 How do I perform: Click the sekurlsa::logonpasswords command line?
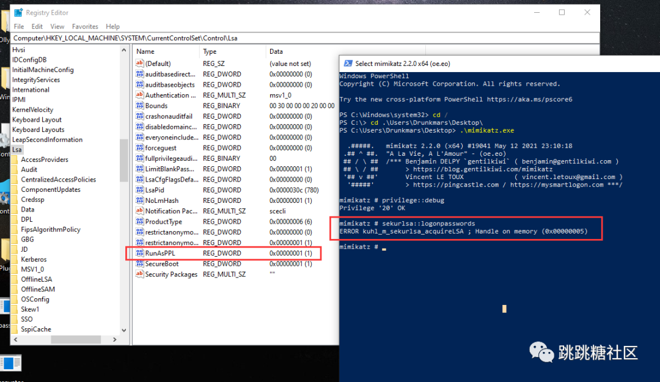pyautogui.click(x=407, y=223)
